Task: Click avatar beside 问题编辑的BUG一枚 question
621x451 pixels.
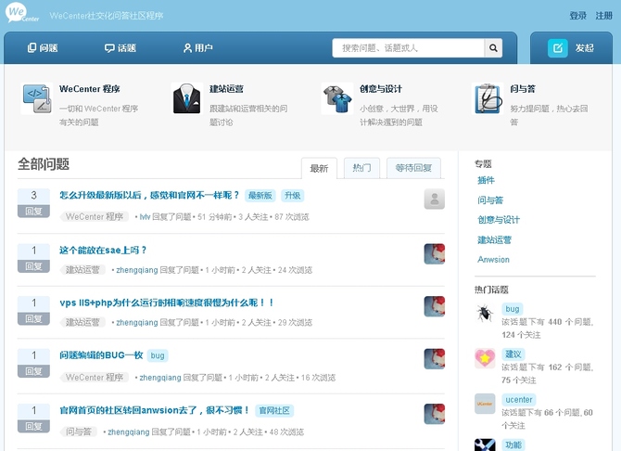Action: [x=435, y=358]
